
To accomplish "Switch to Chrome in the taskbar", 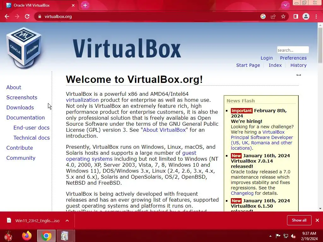I will (46, 236).
